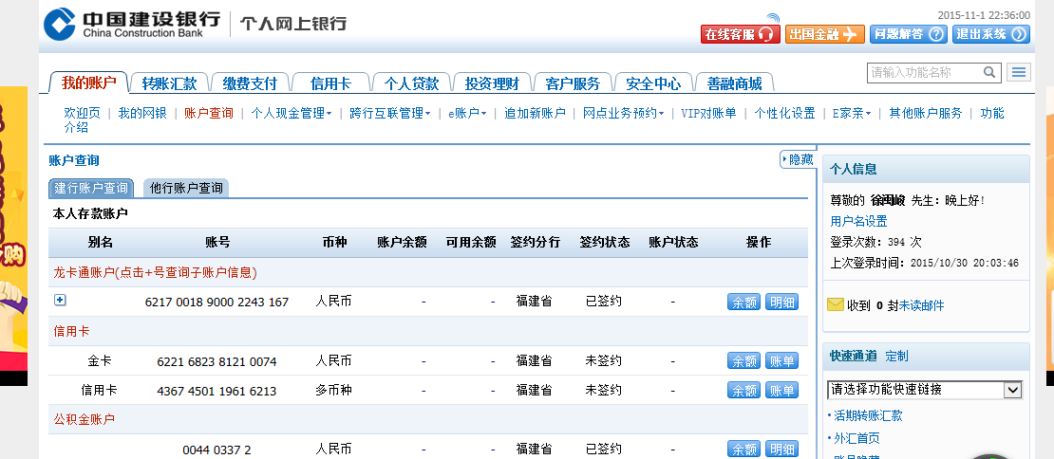Open the 请选择功能快速链接 dropdown
The image size is (1054, 459).
click(x=924, y=389)
